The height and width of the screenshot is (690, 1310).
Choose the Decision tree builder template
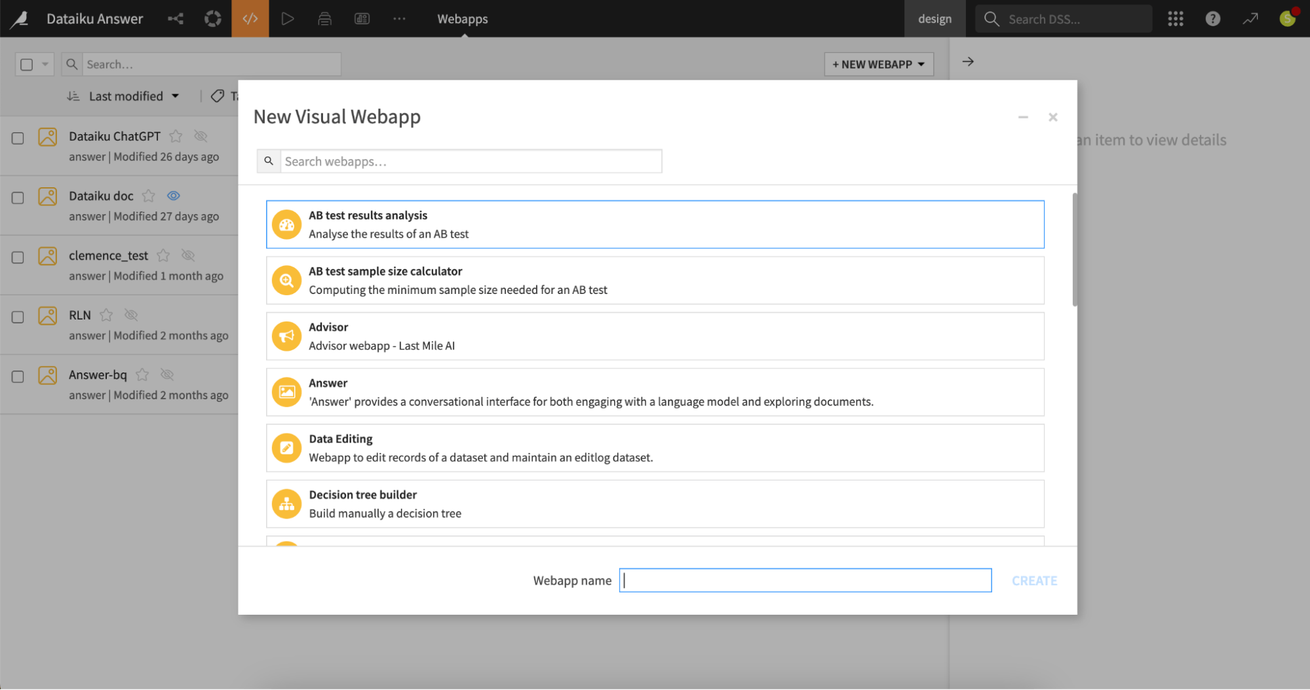point(654,504)
